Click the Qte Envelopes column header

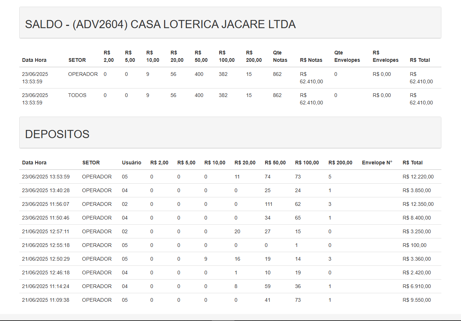(347, 56)
